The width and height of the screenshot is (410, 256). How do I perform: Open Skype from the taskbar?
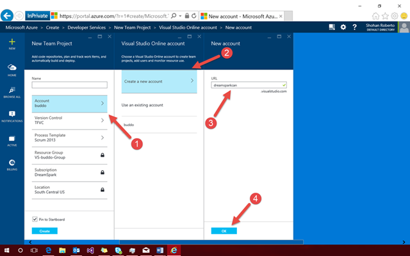118,250
